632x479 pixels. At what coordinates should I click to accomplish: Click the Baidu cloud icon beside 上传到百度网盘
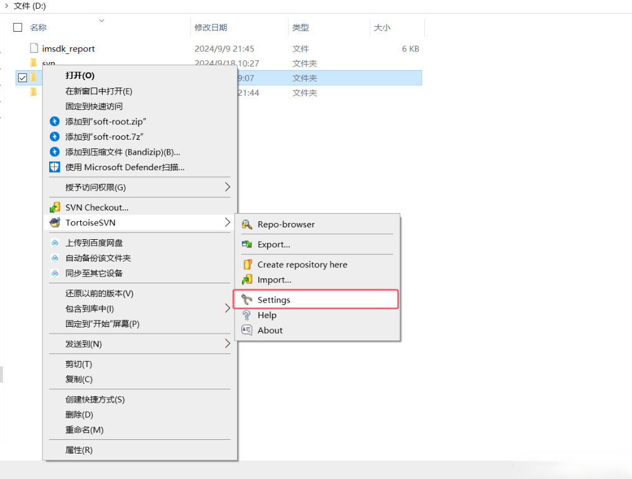click(x=54, y=243)
